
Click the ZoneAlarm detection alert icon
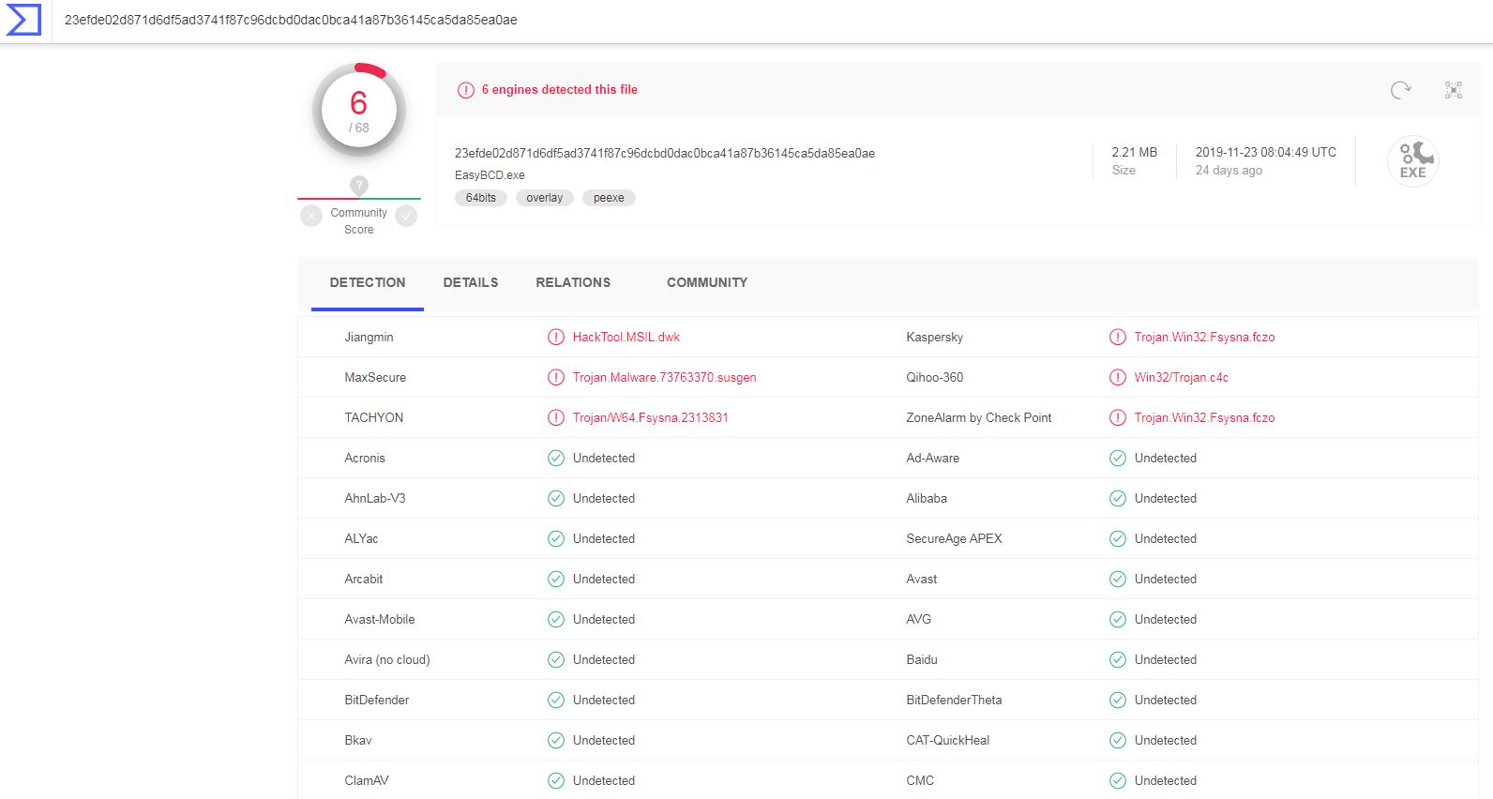1118,417
